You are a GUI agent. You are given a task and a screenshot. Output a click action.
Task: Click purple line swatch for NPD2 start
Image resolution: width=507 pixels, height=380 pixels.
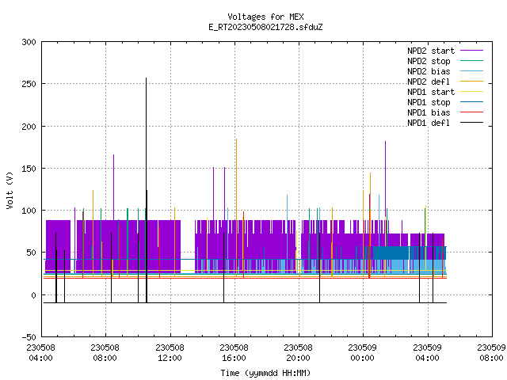point(472,51)
